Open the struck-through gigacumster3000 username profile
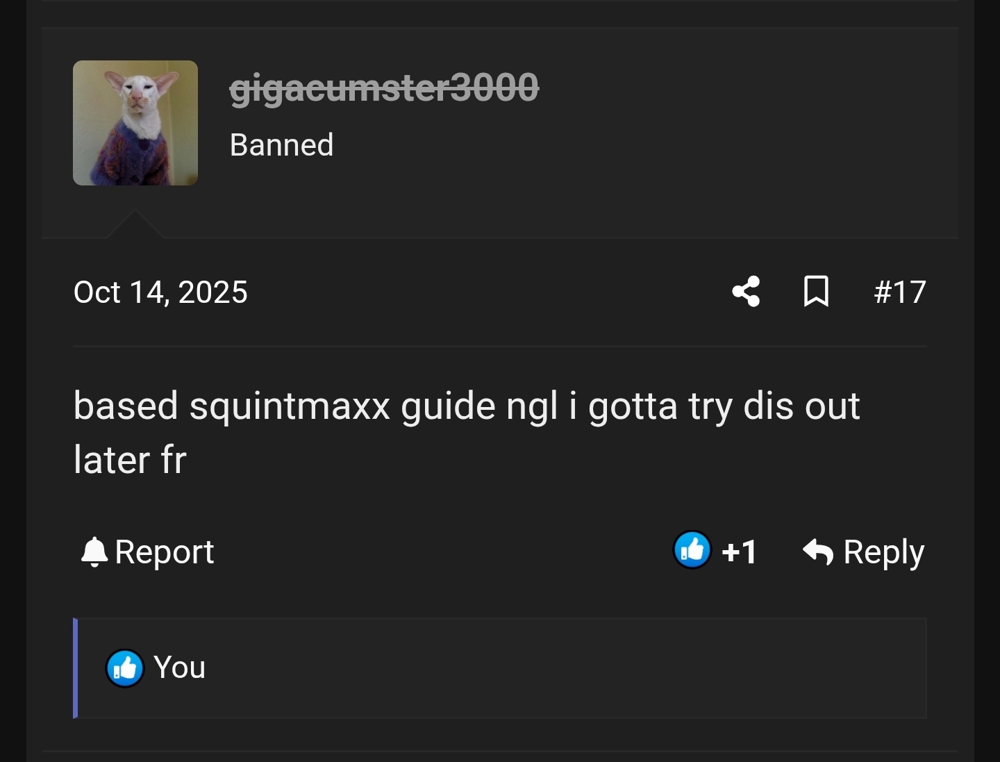This screenshot has height=762, width=1000. click(384, 88)
